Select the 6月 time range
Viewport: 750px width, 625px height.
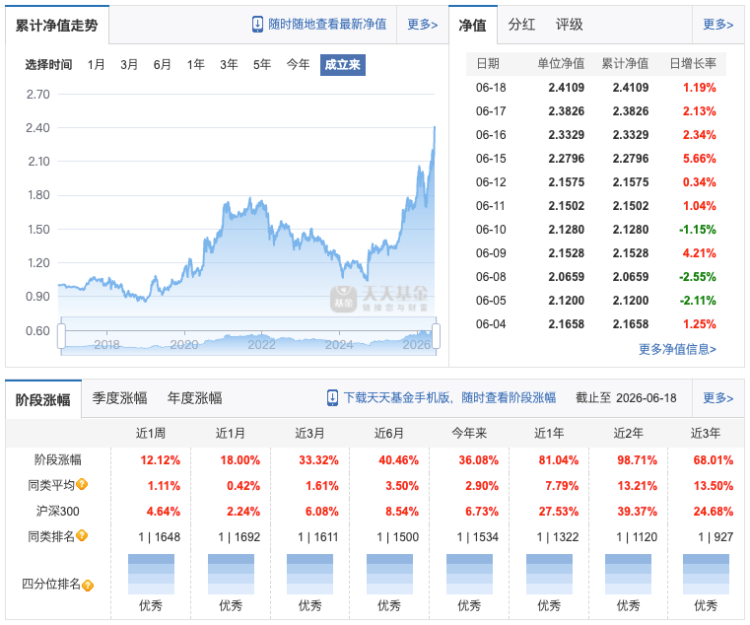[163, 65]
